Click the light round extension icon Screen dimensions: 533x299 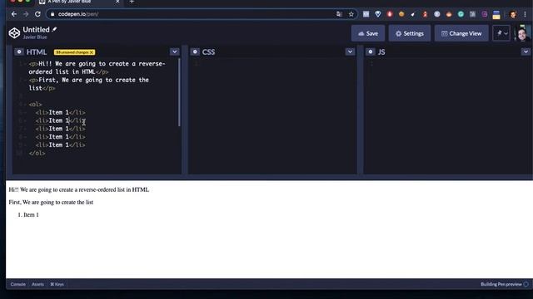[x=436, y=14]
